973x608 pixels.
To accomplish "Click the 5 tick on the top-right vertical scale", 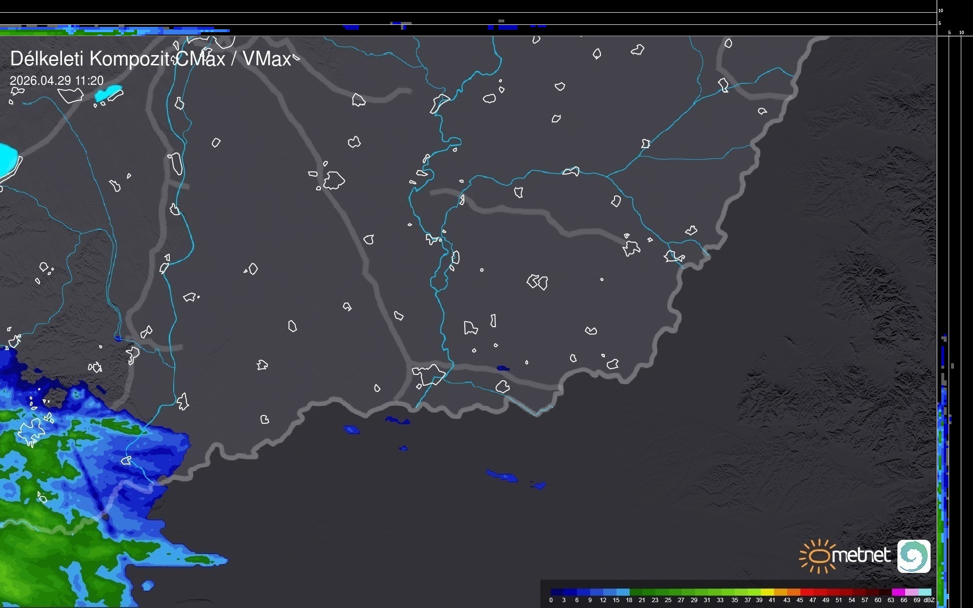I will coord(940,23).
